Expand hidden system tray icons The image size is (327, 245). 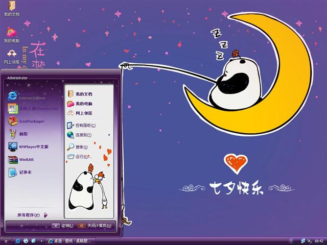(x=291, y=241)
